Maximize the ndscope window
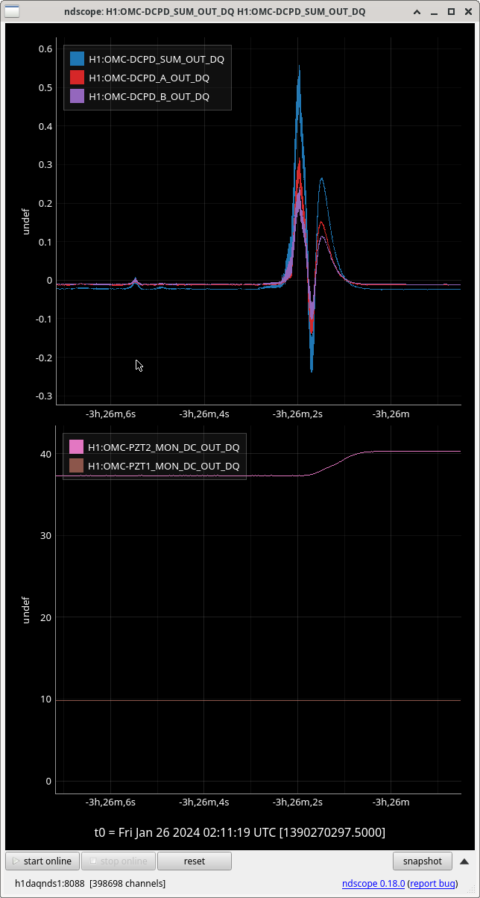The width and height of the screenshot is (480, 898). [x=451, y=12]
